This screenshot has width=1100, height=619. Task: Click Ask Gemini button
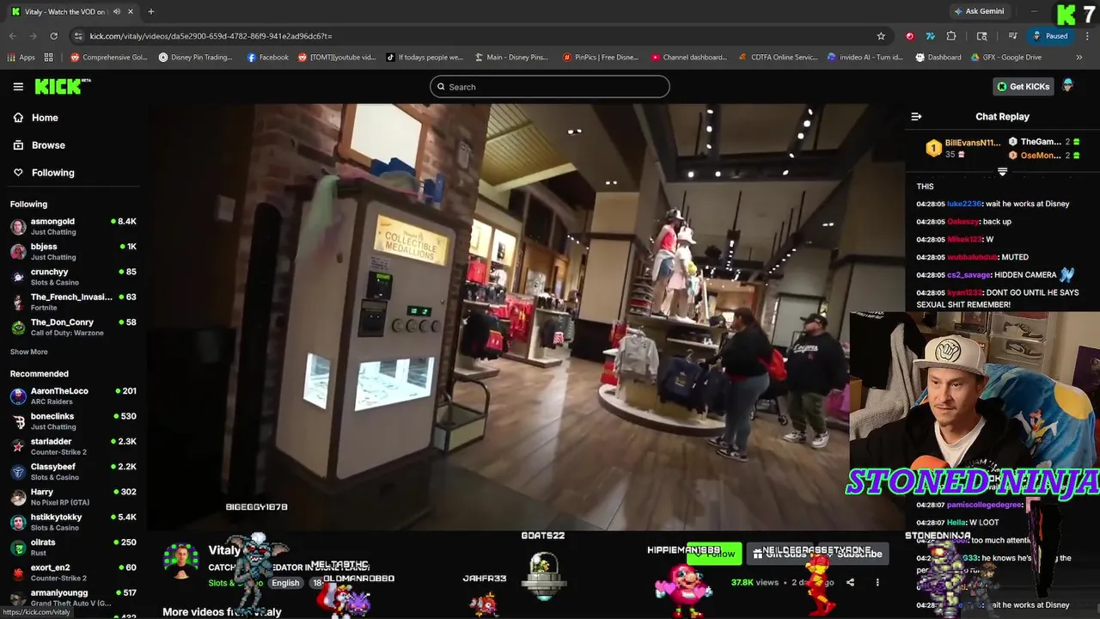(x=979, y=11)
